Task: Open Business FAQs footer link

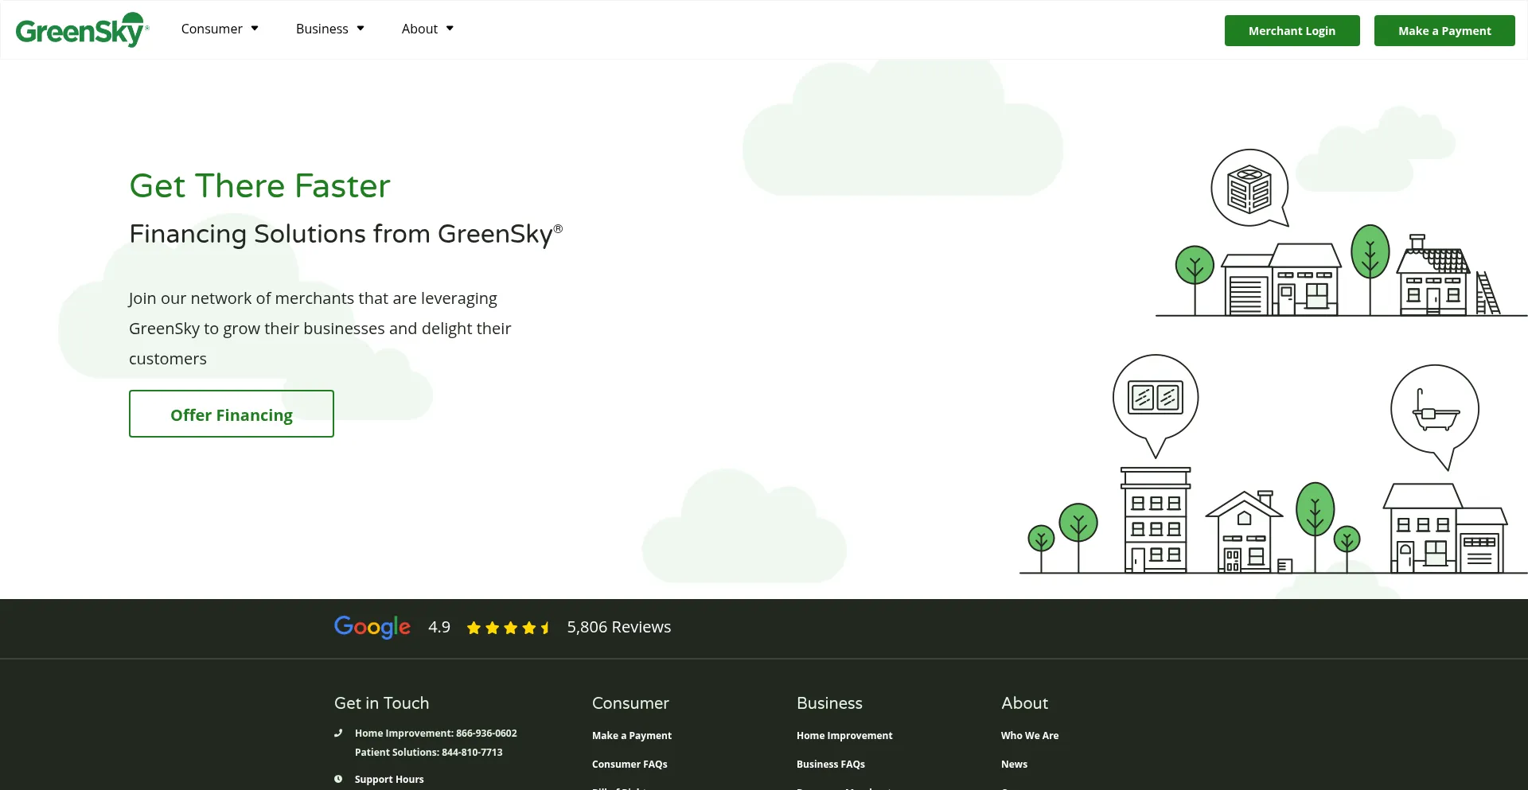Action: (830, 765)
